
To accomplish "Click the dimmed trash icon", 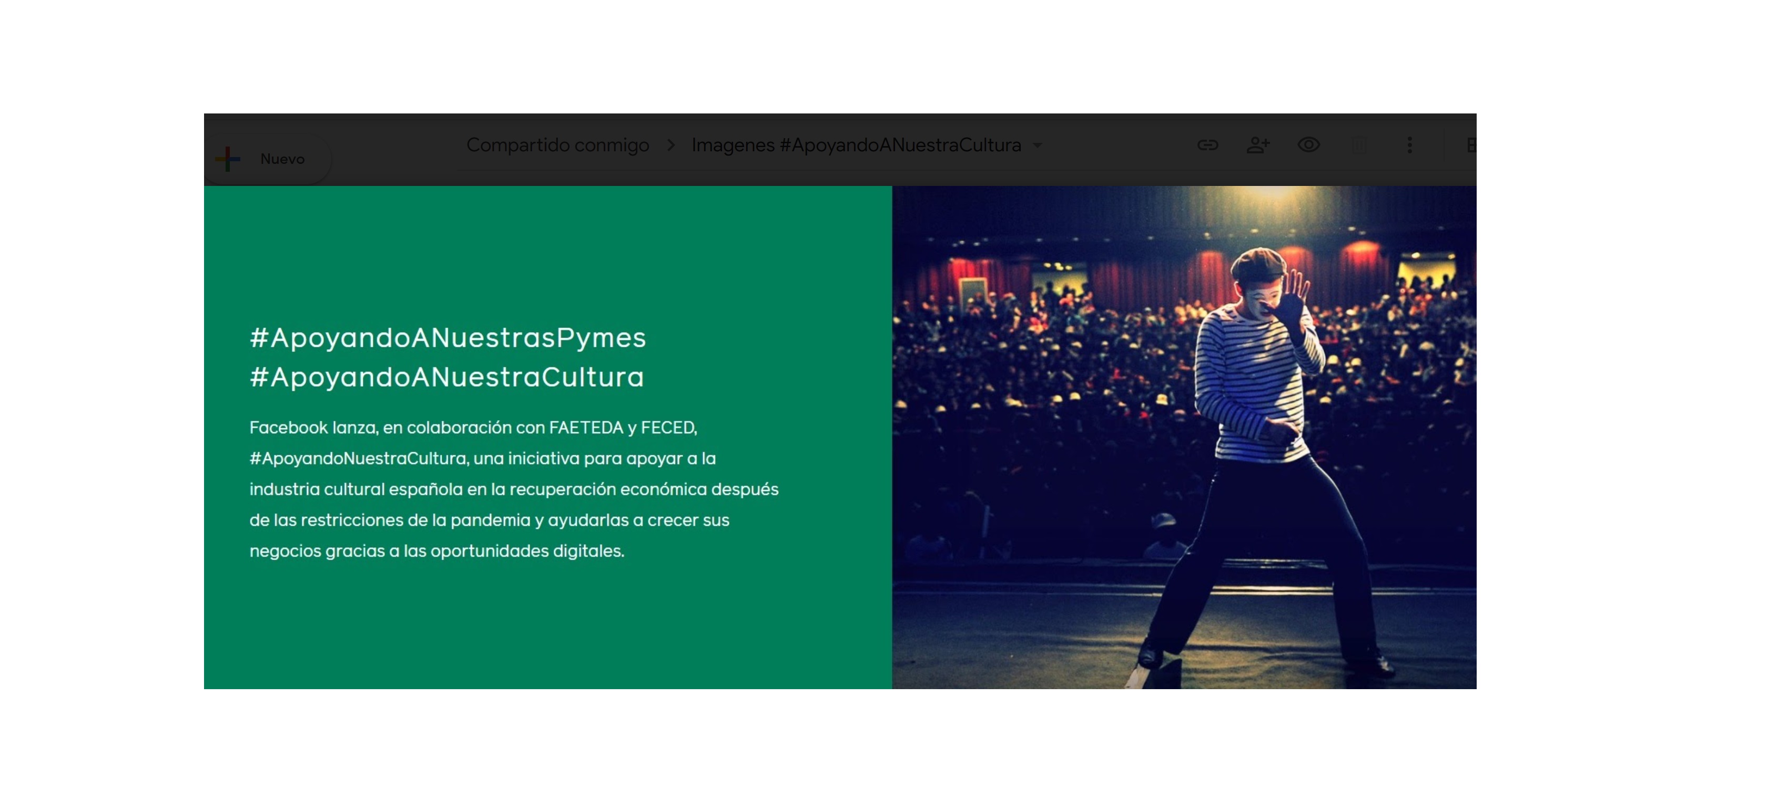I will click(1359, 145).
